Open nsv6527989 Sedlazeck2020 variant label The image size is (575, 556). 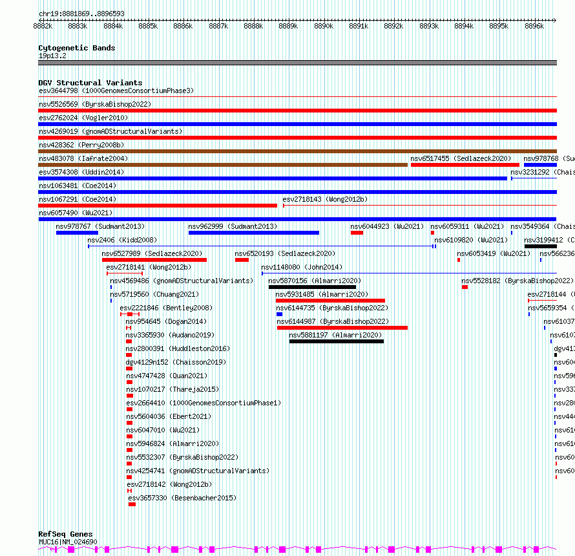point(152,253)
